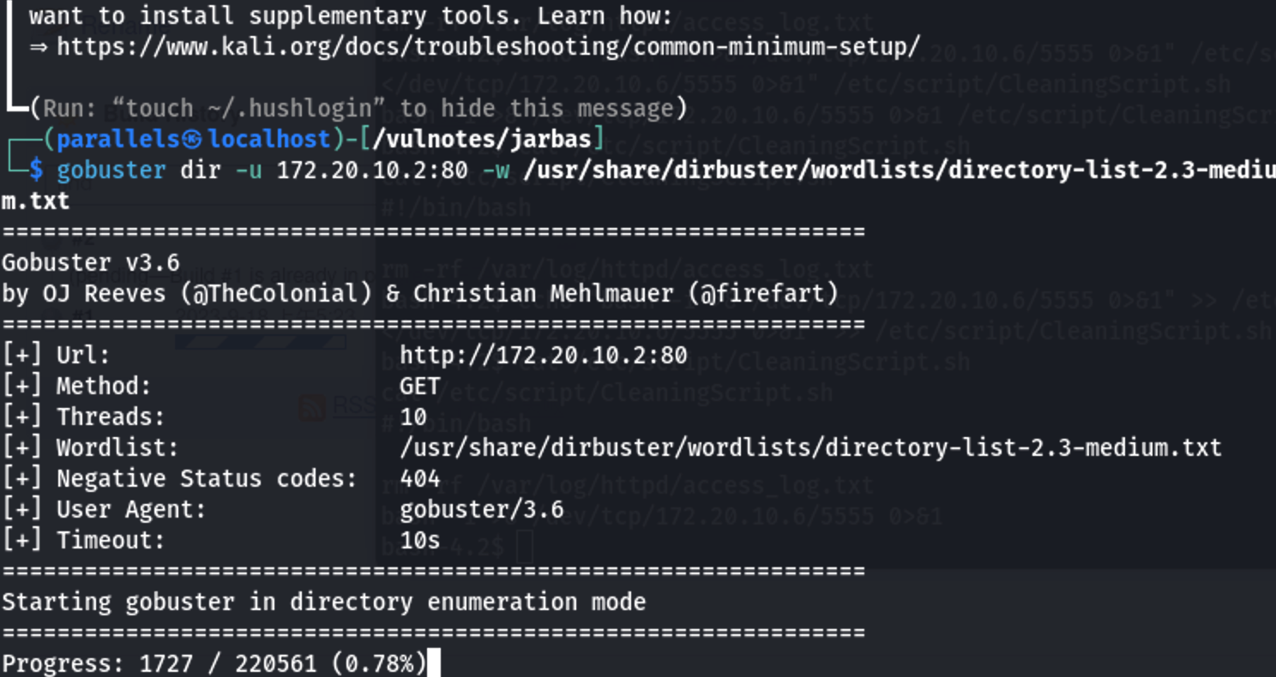Click 'Starting gobuster in directory enumeration mode' line

(323, 602)
